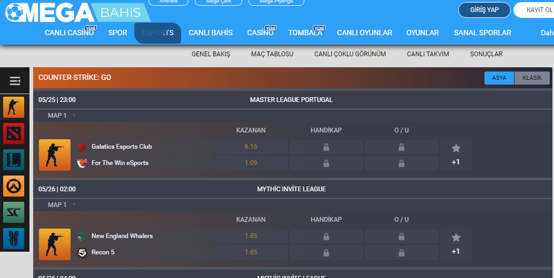The image size is (554, 278).
Task: Switch odds view to ASYA
Action: (x=499, y=78)
